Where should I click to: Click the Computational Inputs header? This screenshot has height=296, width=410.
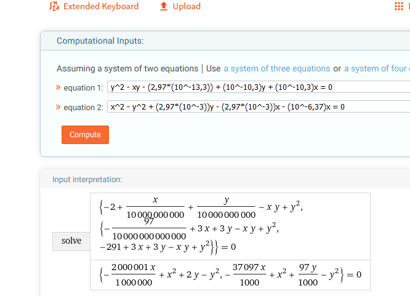[100, 41]
